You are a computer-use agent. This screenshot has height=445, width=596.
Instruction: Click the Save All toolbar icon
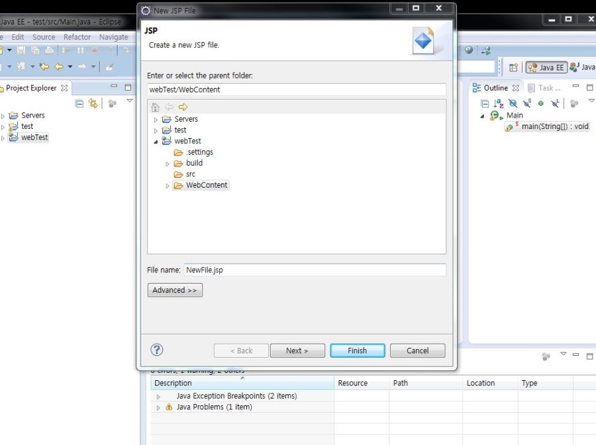[x=35, y=50]
